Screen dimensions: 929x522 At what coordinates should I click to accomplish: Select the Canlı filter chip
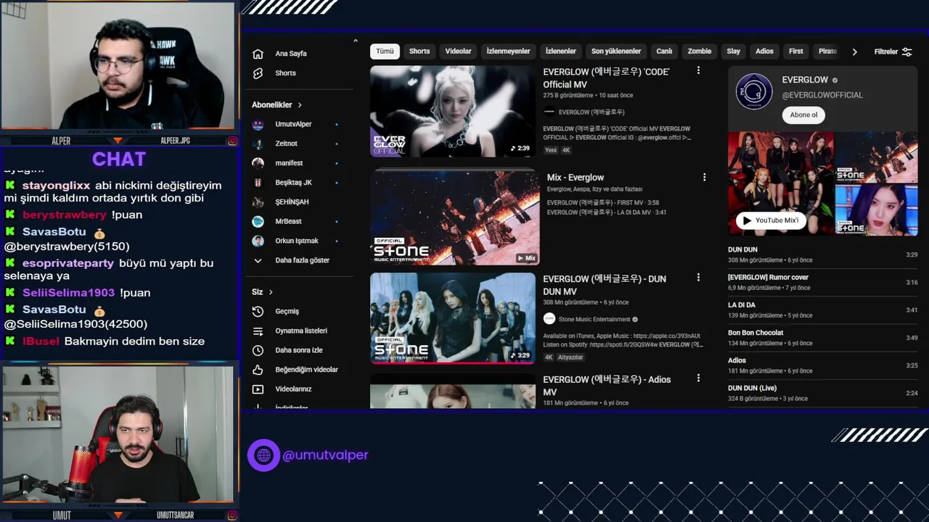click(x=664, y=51)
